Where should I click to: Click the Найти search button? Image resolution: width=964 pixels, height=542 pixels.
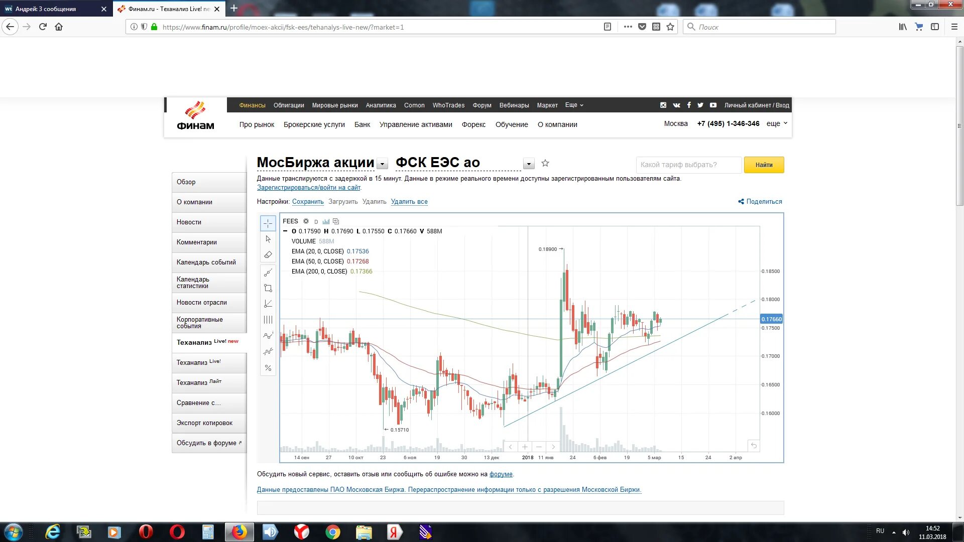pos(764,165)
